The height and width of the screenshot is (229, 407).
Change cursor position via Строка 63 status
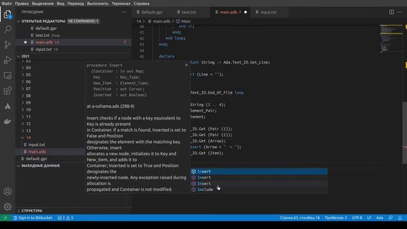point(300,218)
